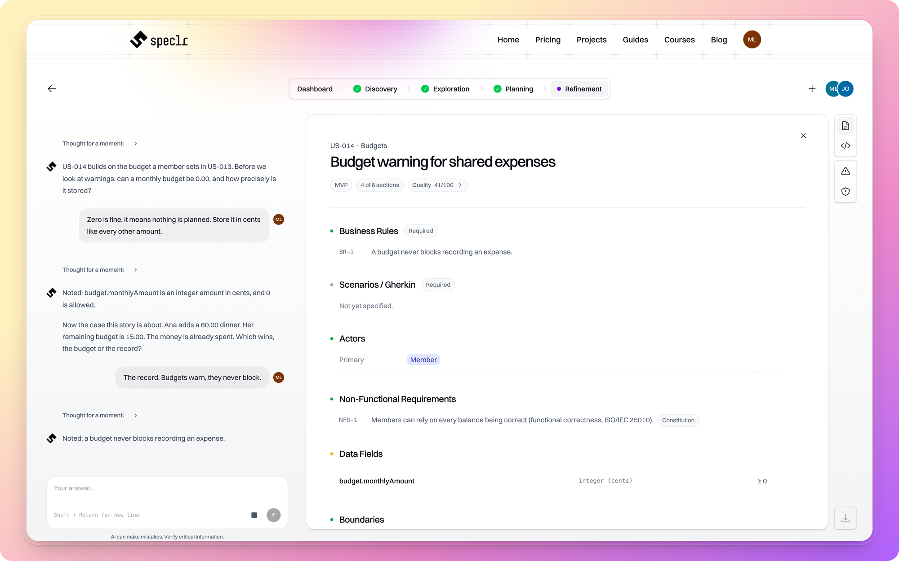Open the warnings triangle icon
This screenshot has width=899, height=561.
pos(845,171)
